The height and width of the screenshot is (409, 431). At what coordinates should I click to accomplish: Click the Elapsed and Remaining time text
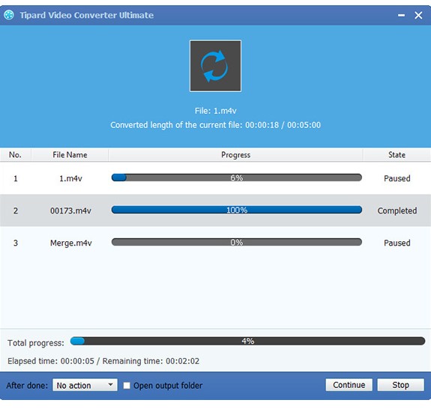click(103, 361)
